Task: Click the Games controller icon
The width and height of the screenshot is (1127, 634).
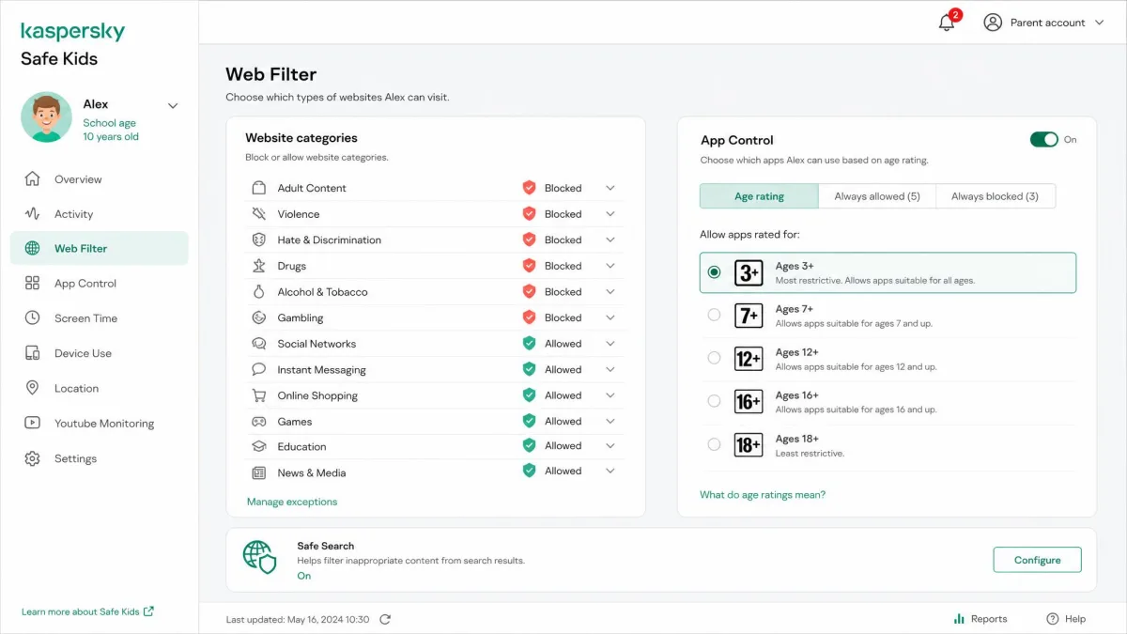Action: click(x=258, y=421)
